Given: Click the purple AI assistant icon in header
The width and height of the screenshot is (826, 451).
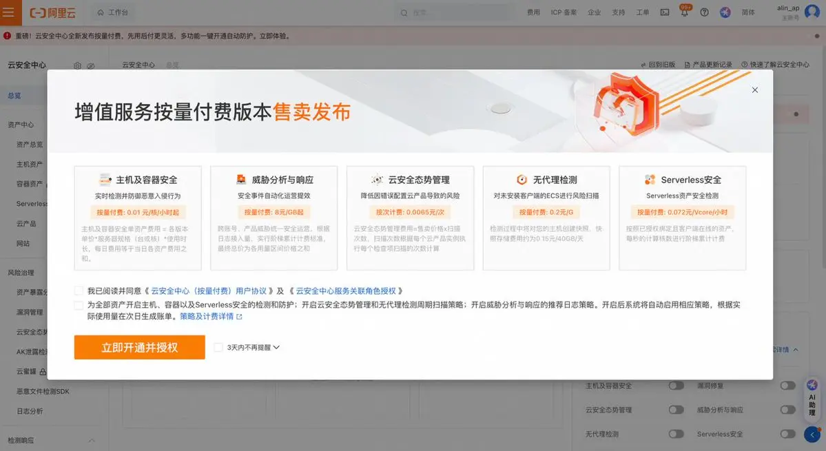Looking at the screenshot, I should (x=725, y=12).
